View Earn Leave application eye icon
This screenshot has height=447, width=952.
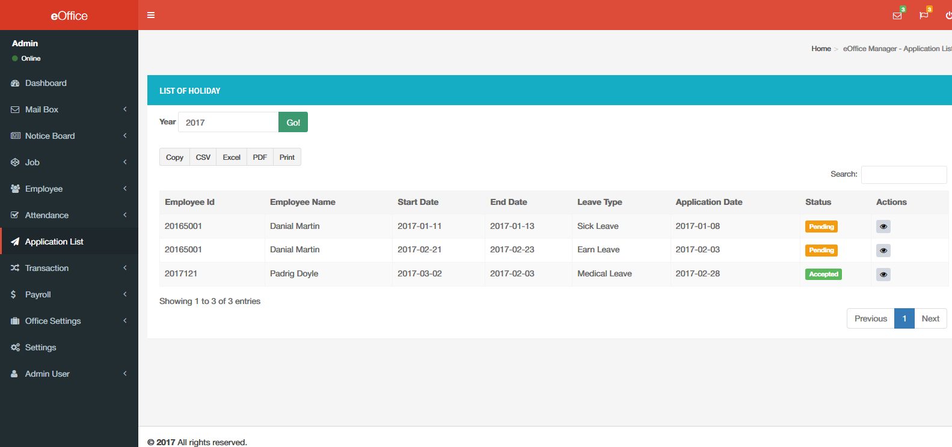click(883, 250)
